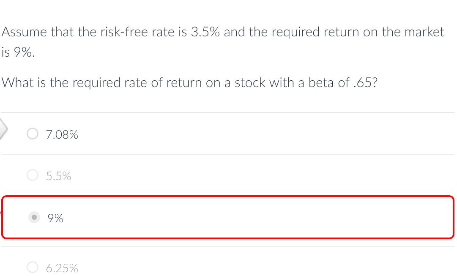Viewport: 457px width, 276px height.
Task: Click the 9% option label text
Action: 55,218
